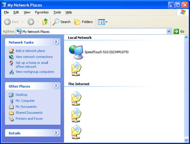Click the Up folder toolbar icon
Image resolution: width=190 pixels, height=144 pixels.
click(45, 22)
